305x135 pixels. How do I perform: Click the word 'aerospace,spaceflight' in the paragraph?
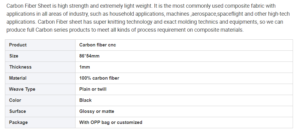point(216,14)
